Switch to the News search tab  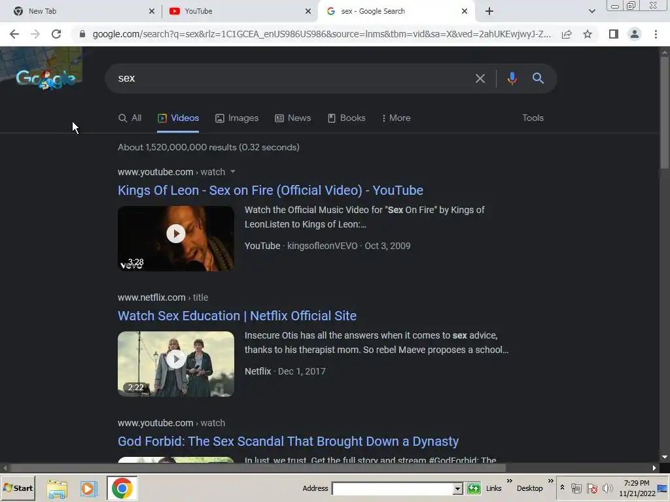(x=292, y=118)
